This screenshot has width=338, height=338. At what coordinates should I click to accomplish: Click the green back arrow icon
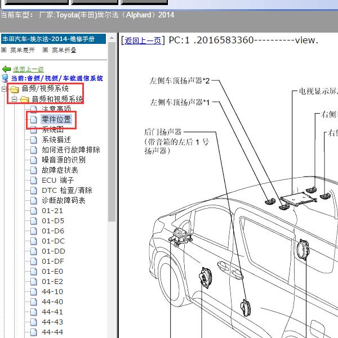(6, 69)
